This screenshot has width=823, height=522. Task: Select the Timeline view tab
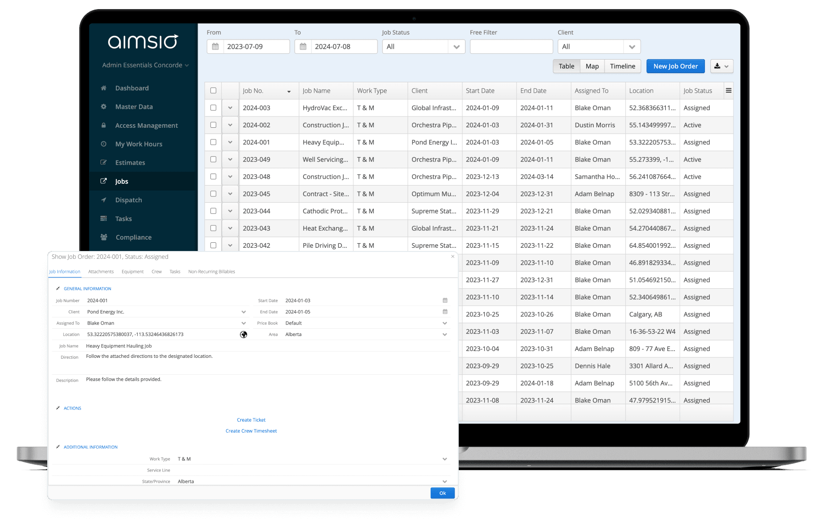[622, 66]
